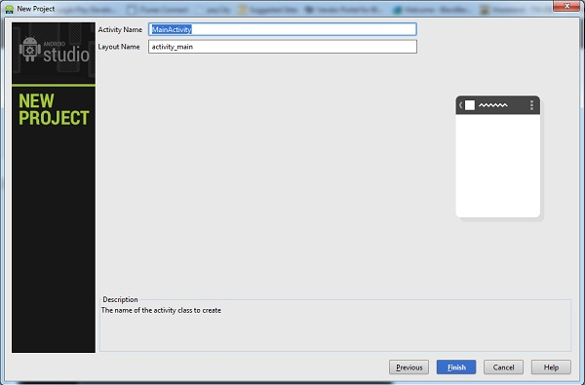Click the description text about activity class
This screenshot has height=385, width=585.
(x=161, y=310)
